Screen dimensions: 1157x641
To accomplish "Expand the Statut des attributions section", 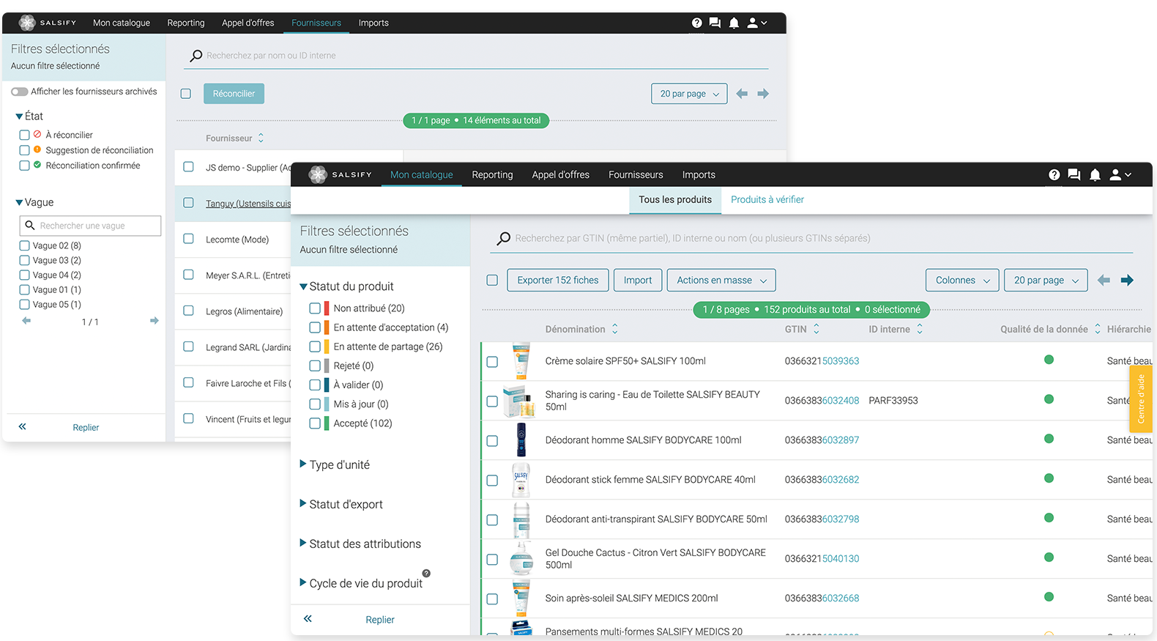I will [x=303, y=543].
